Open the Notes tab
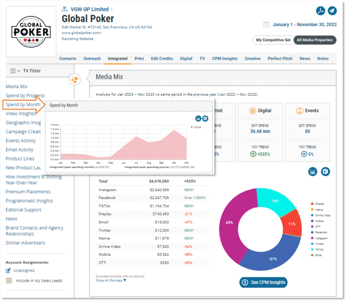The image size is (346, 301). (323, 58)
